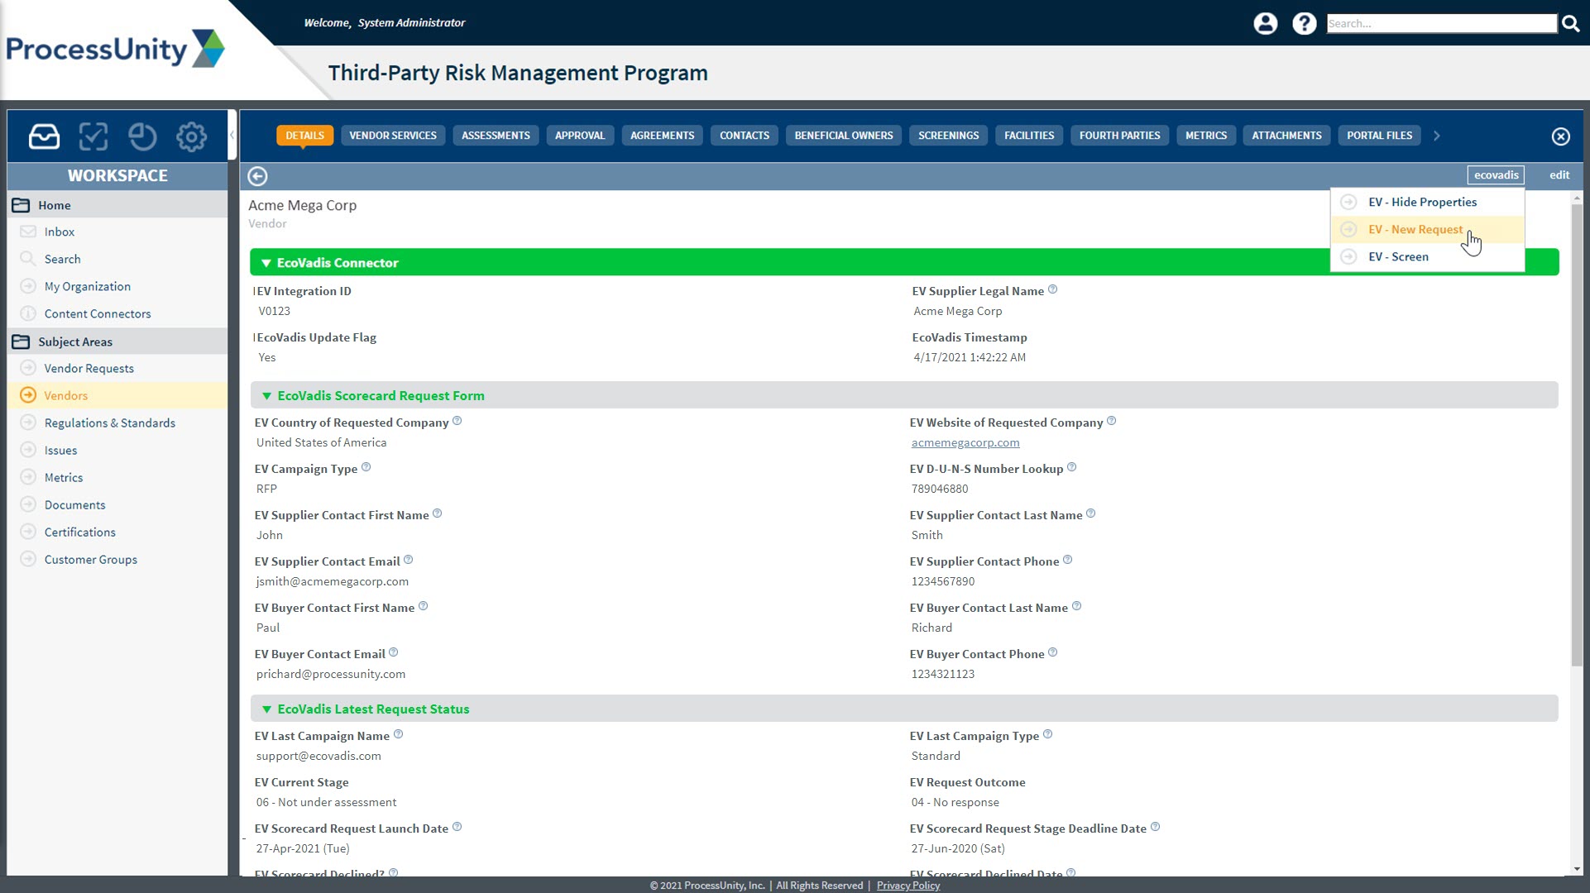Open the reports pie-chart icon in workspace header
The width and height of the screenshot is (1590, 893).
142,136
